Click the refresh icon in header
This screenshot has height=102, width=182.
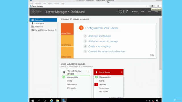pyautogui.click(x=120, y=12)
